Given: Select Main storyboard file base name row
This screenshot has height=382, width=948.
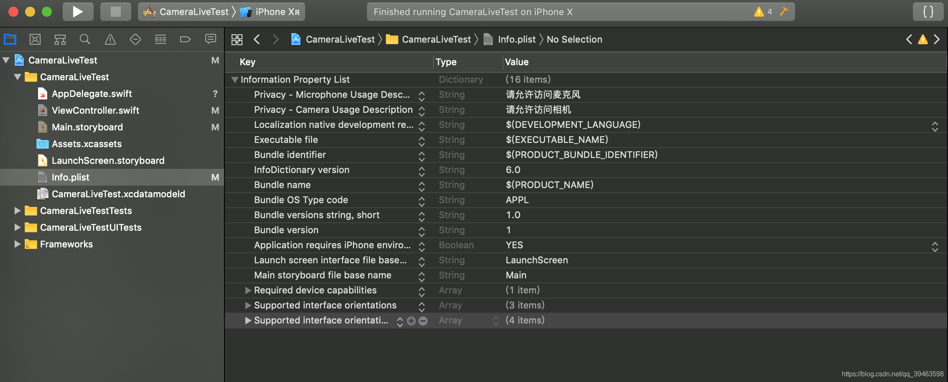Looking at the screenshot, I should click(586, 275).
